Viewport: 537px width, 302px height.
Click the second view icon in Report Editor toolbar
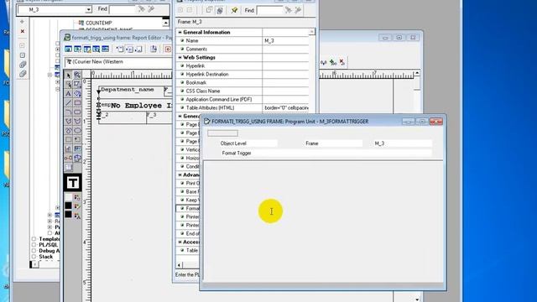78,49
